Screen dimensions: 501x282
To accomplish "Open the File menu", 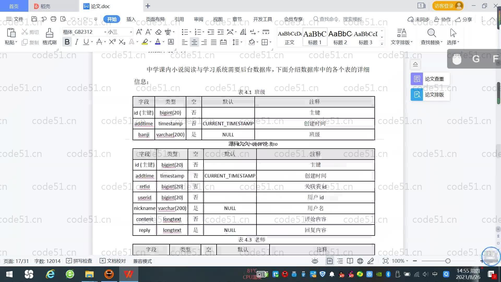I will coord(15,19).
